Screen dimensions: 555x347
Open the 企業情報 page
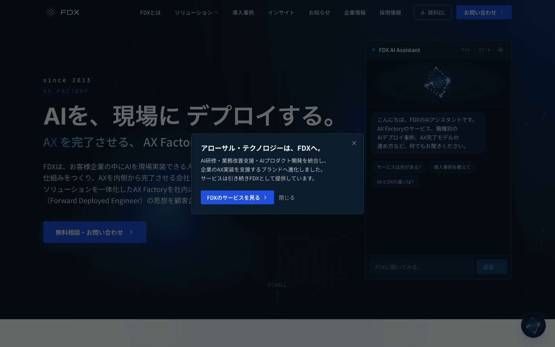click(x=355, y=12)
